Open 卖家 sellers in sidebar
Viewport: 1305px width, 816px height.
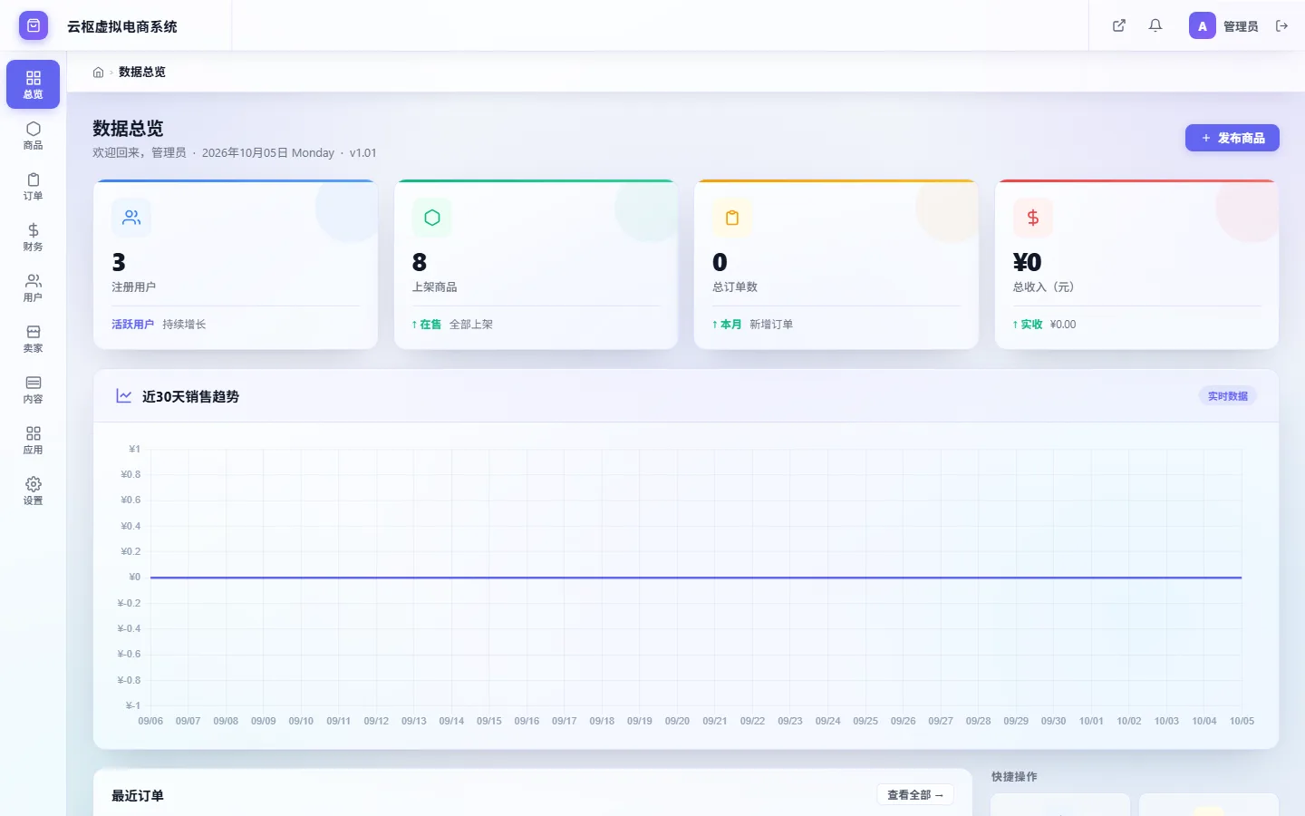coord(33,338)
